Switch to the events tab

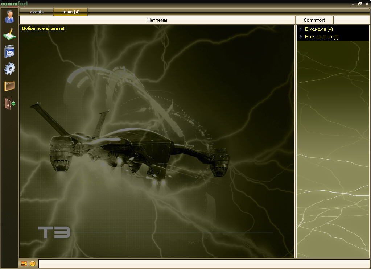coord(37,12)
